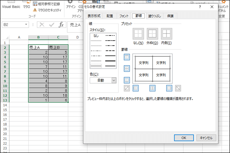Apply the inside horizontal border button
The image size is (230, 153).
tap(127, 68)
